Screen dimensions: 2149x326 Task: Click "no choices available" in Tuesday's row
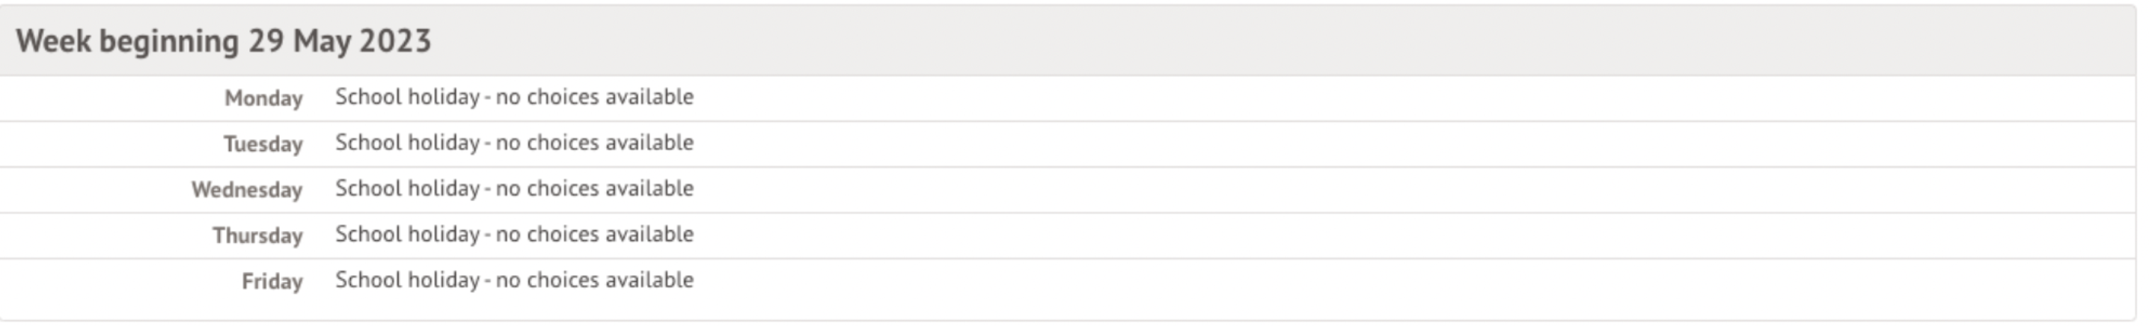point(595,144)
